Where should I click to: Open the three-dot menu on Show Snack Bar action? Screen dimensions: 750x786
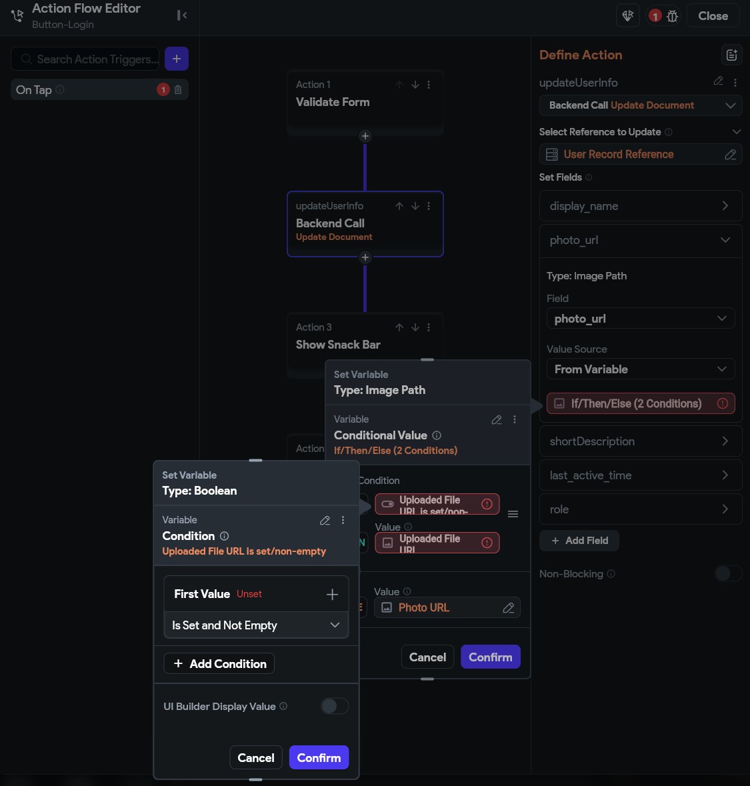(429, 327)
